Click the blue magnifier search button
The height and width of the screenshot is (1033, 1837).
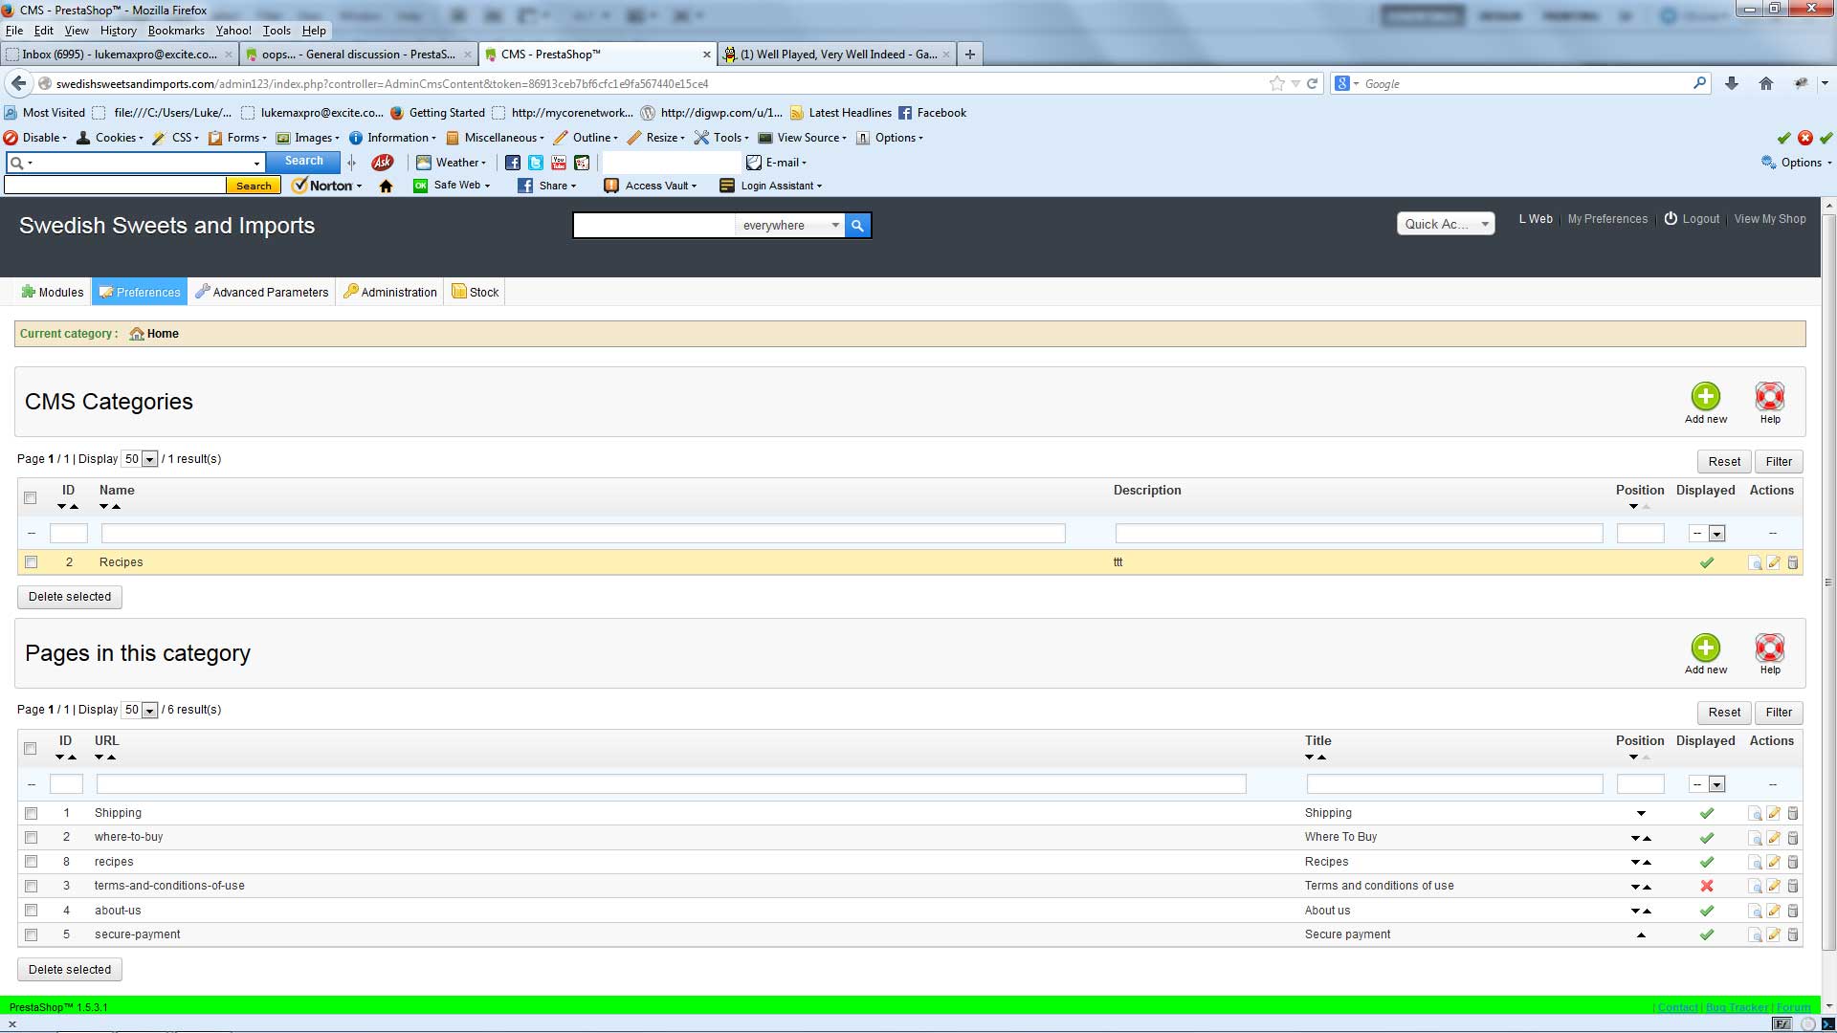(857, 226)
